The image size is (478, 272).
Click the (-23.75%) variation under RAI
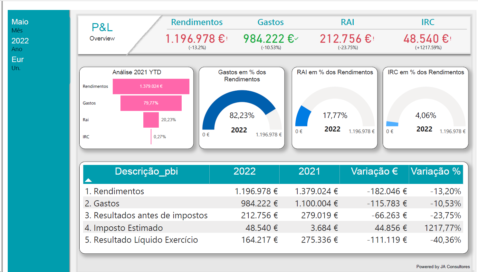pos(348,48)
